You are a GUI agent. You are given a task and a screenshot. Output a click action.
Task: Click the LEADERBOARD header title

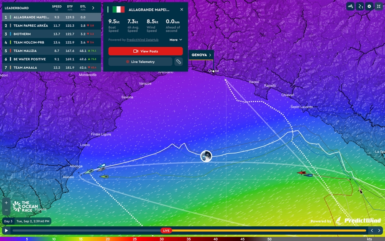17,8
